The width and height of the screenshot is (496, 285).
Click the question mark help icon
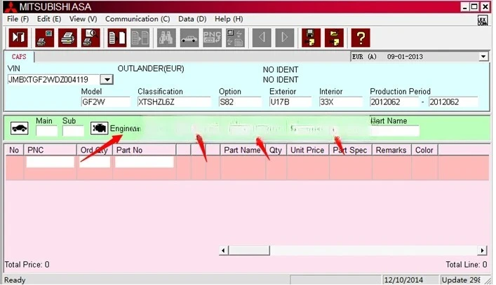point(361,38)
